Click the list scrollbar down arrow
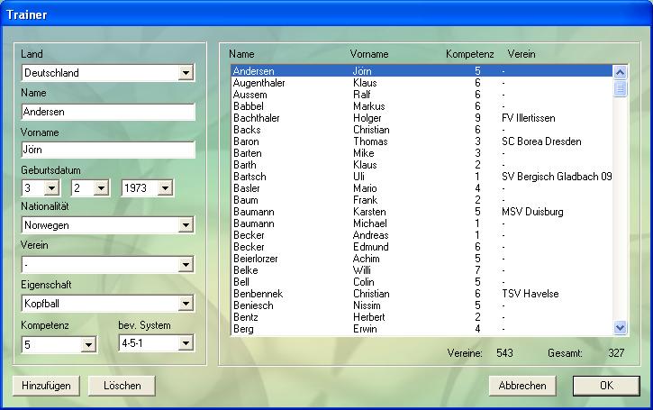 pyautogui.click(x=620, y=328)
